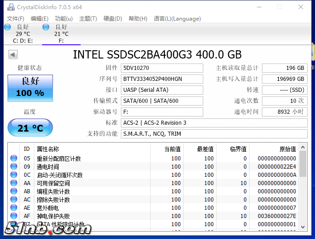Click the previous disk arrow button

click(x=13, y=55)
